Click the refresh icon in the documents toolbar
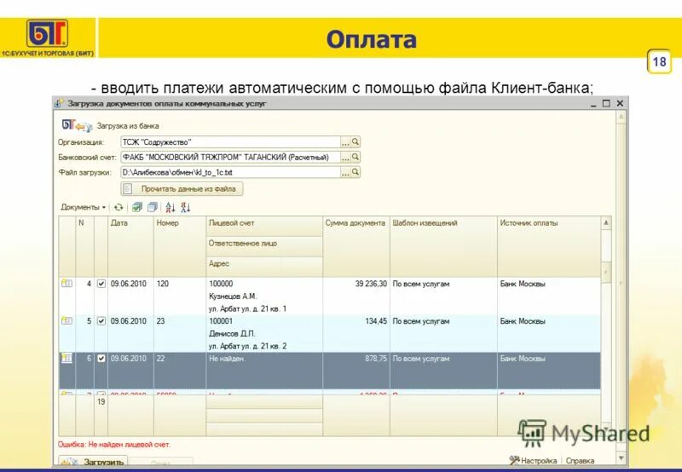Image resolution: width=682 pixels, height=472 pixels. click(x=118, y=207)
